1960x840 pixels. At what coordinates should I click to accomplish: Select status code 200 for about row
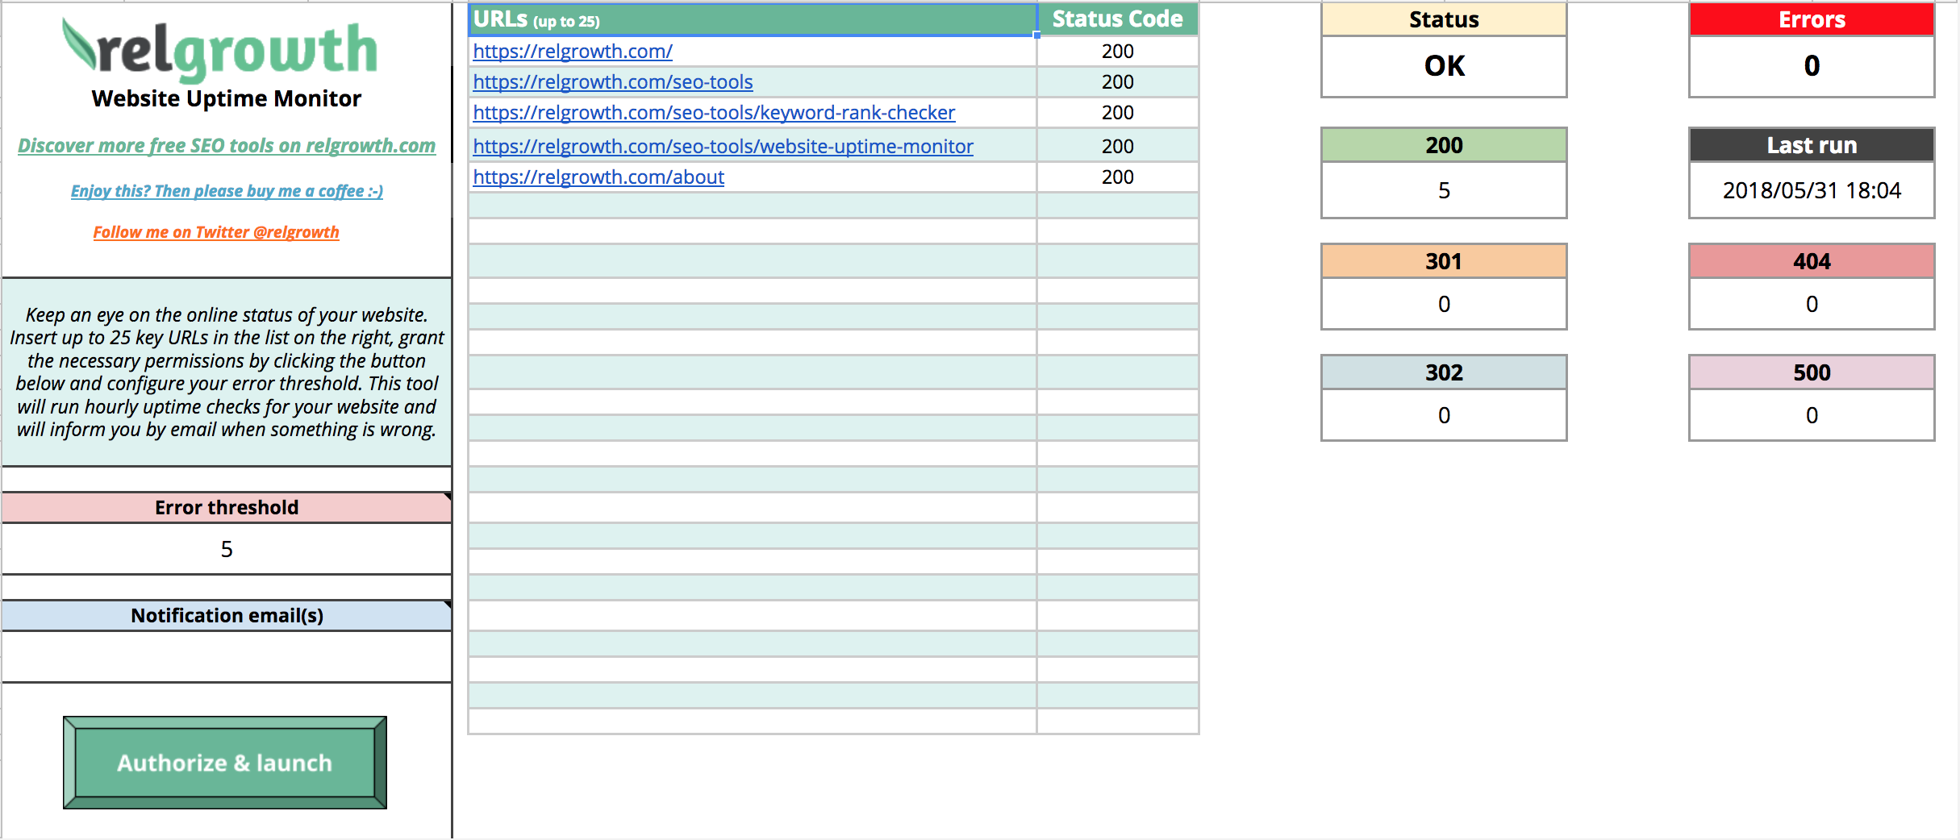1118,177
